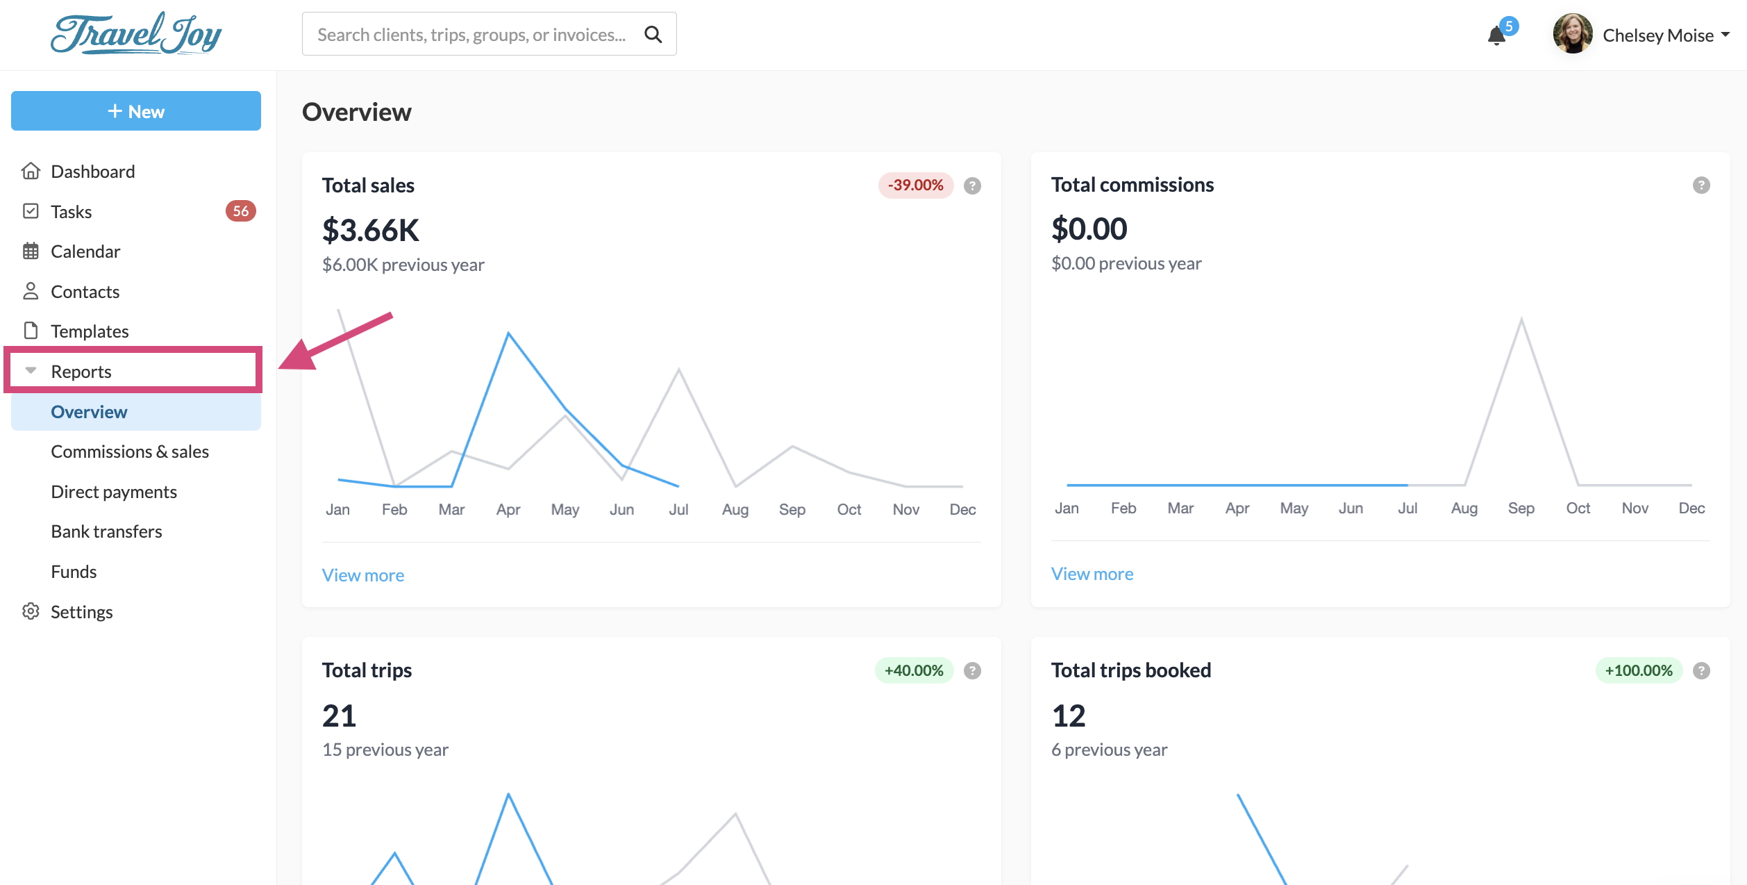Screen dimensions: 1747x885
Task: Click the Tasks checkbox icon
Action: 31,211
